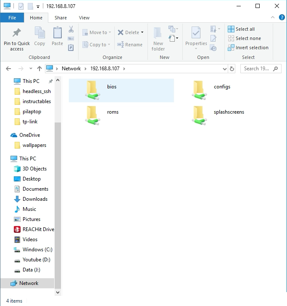Expand the chevron after 192.168.8.107 in address bar

point(124,69)
